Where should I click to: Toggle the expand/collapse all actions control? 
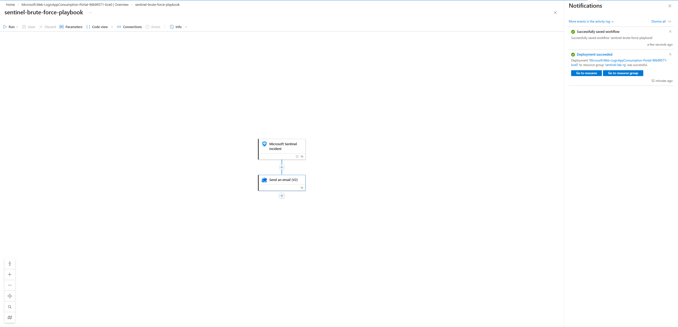click(10, 264)
